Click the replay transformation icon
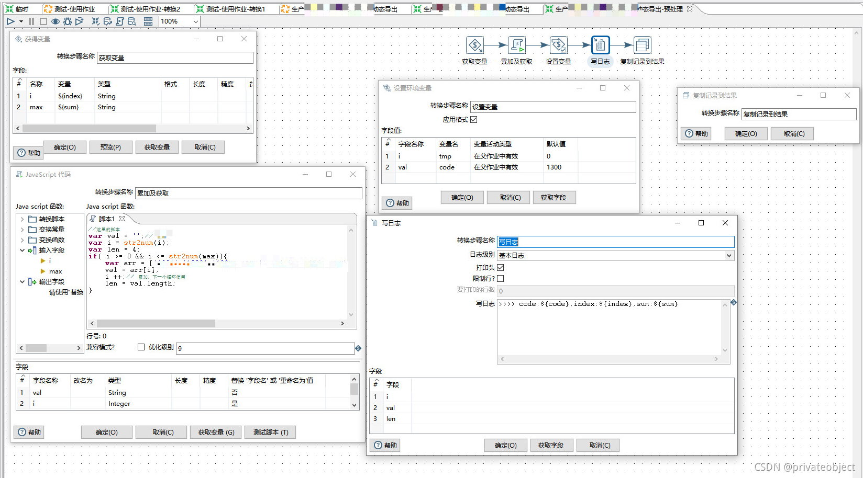863x478 pixels. click(x=80, y=21)
